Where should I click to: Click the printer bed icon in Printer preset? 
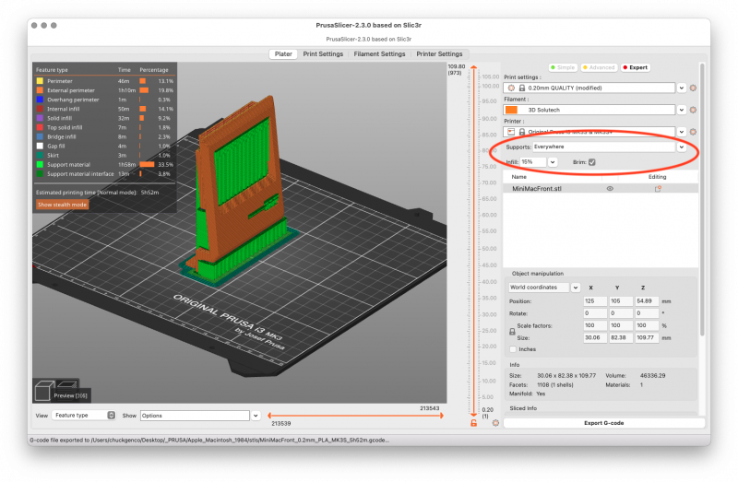(x=511, y=132)
